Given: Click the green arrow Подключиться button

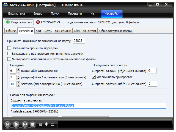Looking at the screenshot, I should click(19, 22).
